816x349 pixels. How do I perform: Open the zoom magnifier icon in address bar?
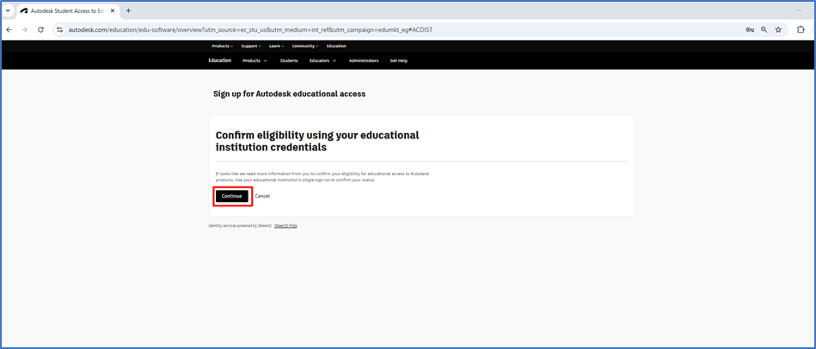click(x=764, y=29)
